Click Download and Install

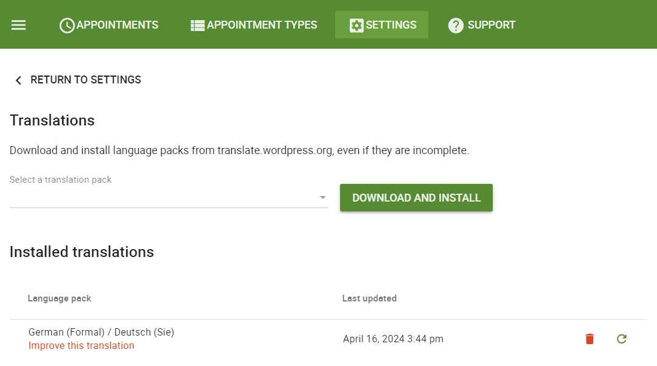pos(416,197)
